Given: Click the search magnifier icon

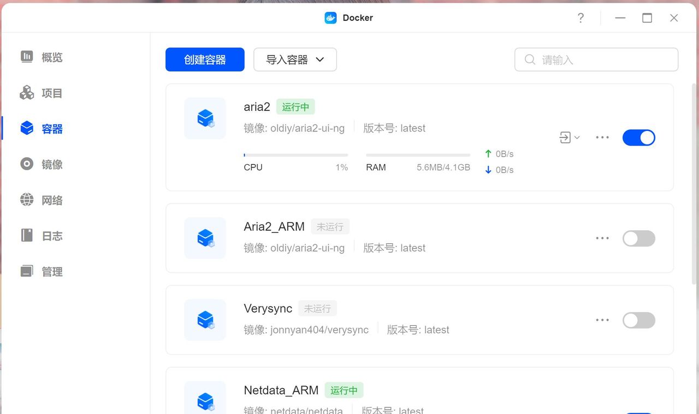Looking at the screenshot, I should click(x=530, y=59).
